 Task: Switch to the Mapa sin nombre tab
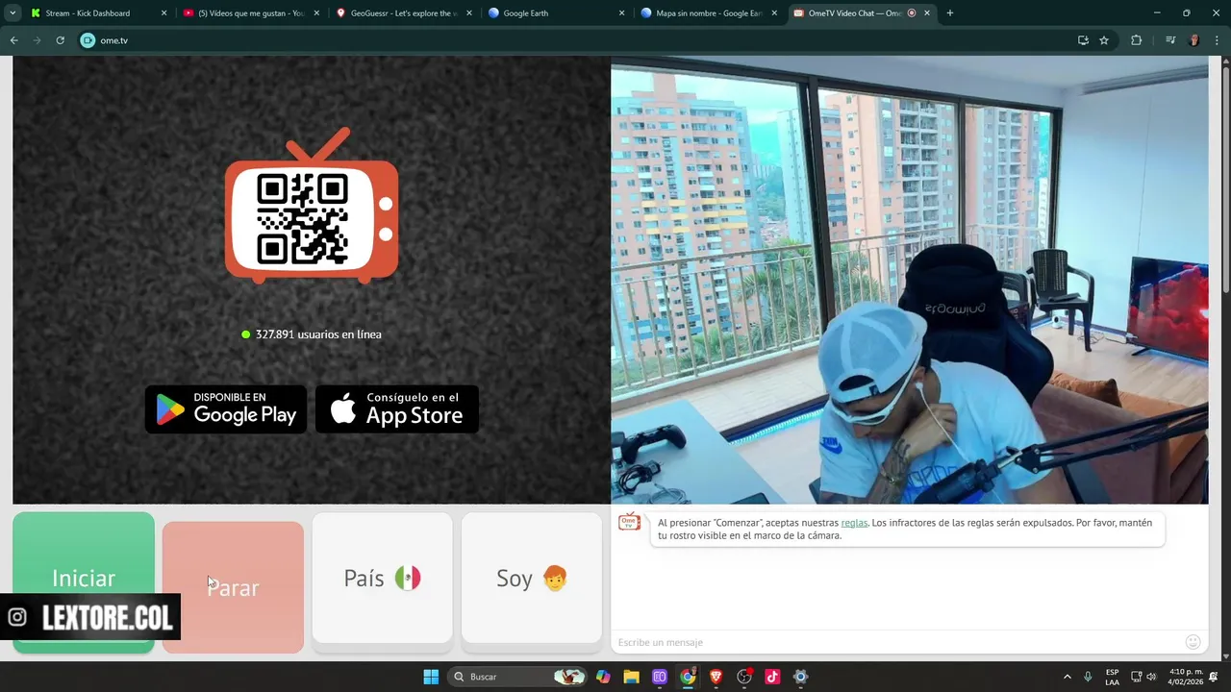[709, 13]
